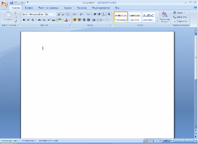This screenshot has height=144, width=198.
Task: Click the Заменить button
Action: [180, 17]
